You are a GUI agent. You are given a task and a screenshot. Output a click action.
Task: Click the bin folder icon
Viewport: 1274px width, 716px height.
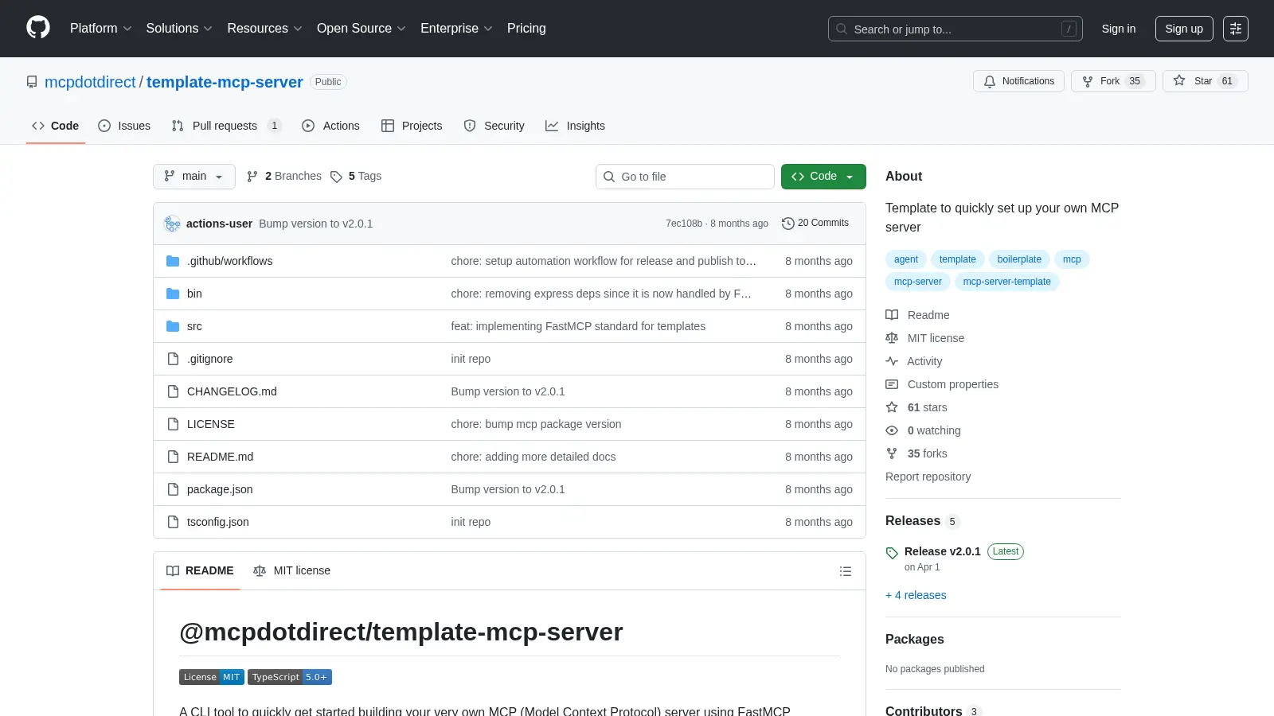pos(173,294)
